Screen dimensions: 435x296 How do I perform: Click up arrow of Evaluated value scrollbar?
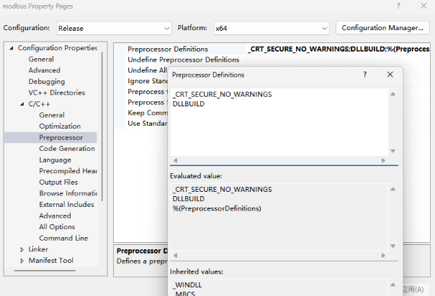[393, 189]
